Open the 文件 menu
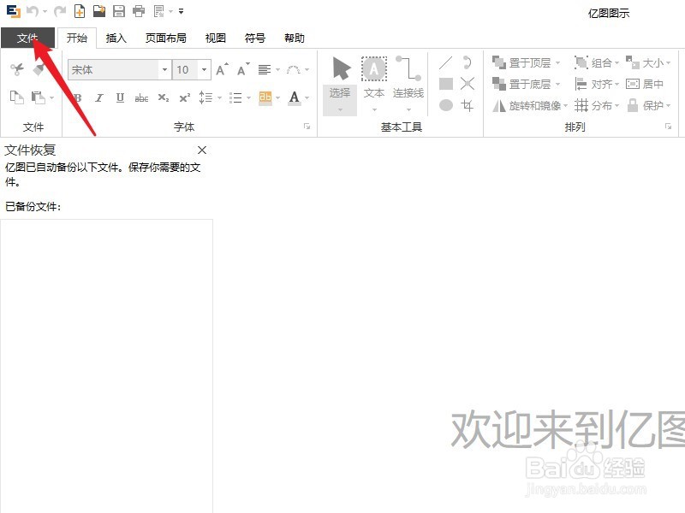685x513 pixels. (x=27, y=38)
